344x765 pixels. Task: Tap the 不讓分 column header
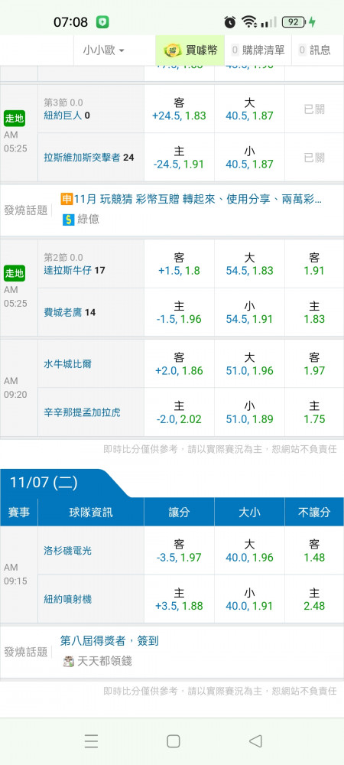314,512
